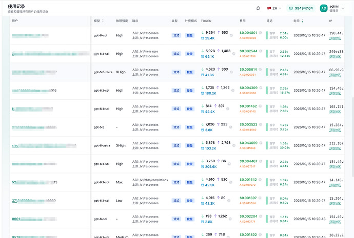
Task: Click token info icon in 4,015 row
Action: (x=229, y=201)
